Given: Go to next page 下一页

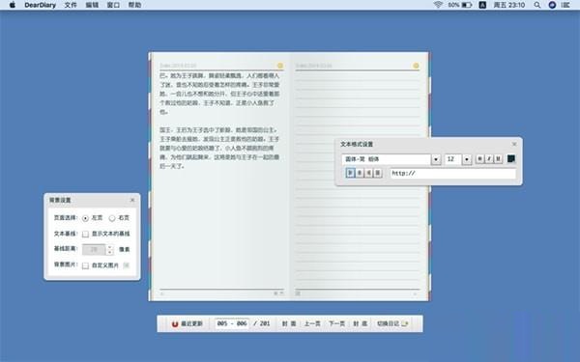Looking at the screenshot, I should point(336,323).
